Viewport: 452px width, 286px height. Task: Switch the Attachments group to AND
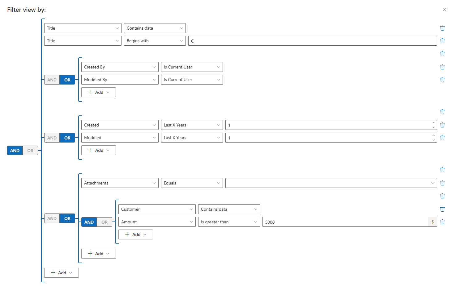pyautogui.click(x=52, y=218)
